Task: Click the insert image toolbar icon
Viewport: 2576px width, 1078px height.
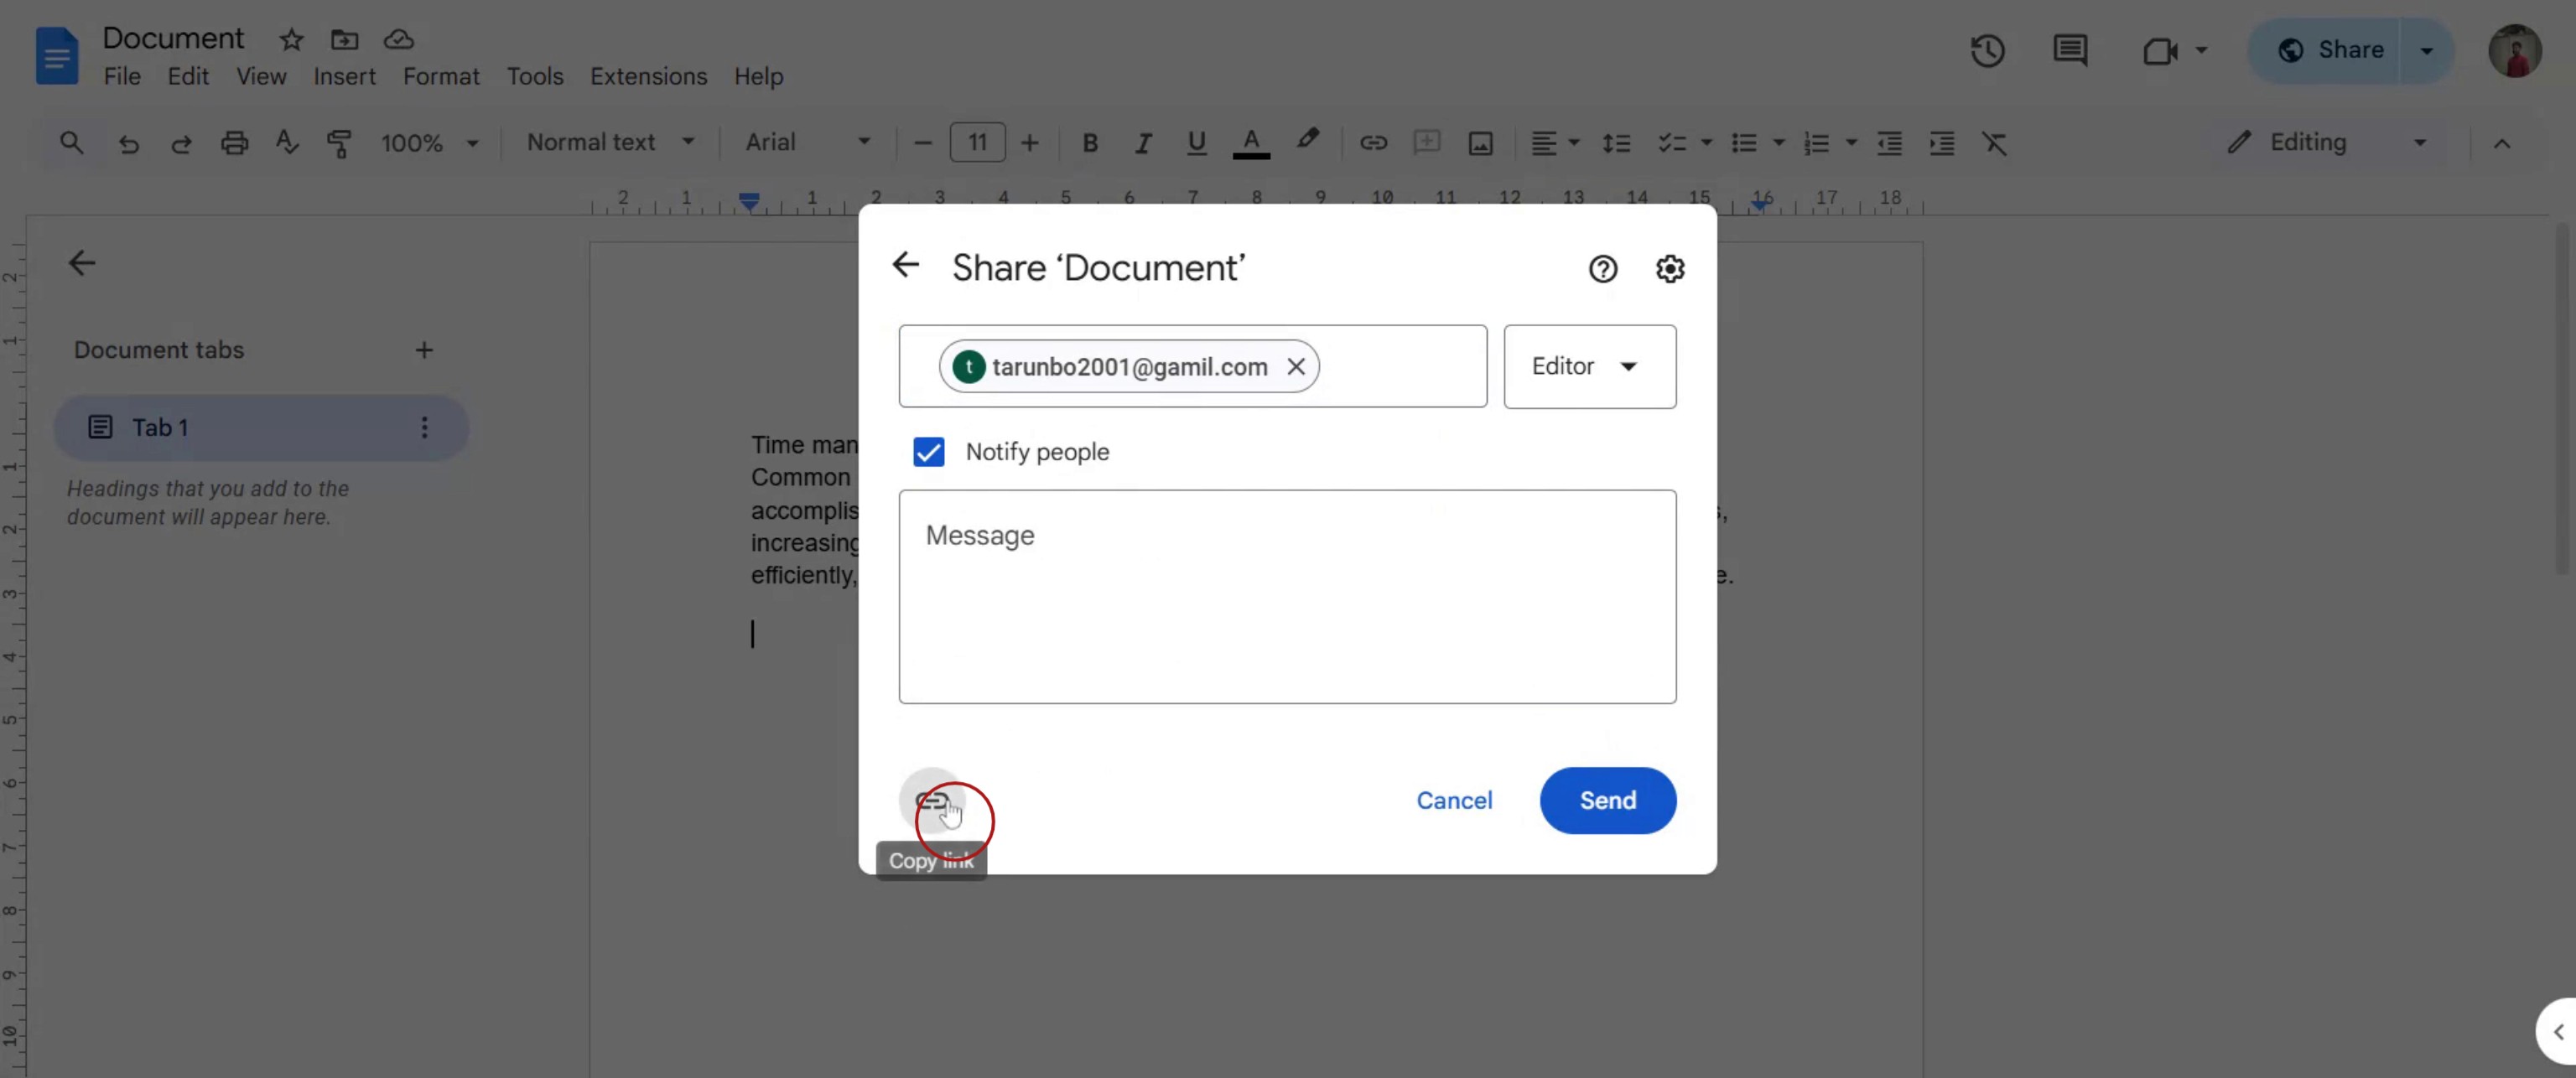Action: (x=1480, y=143)
